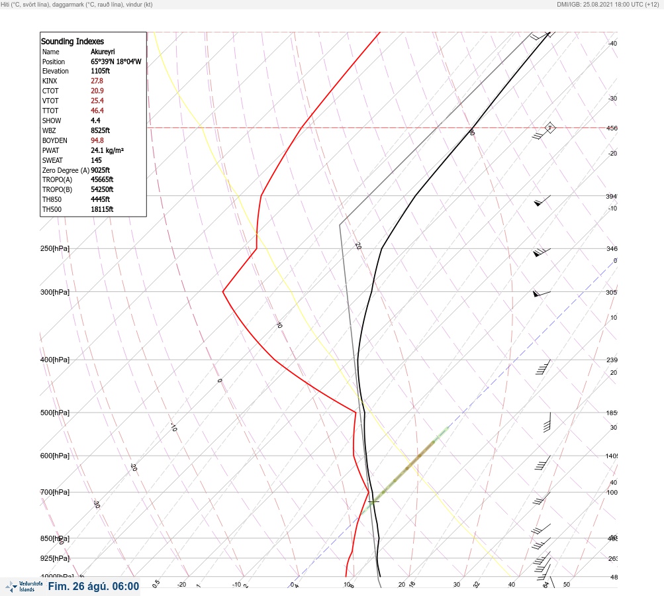Select the wind barb at 850 hPa level
This screenshot has height=596, width=664.
(541, 542)
